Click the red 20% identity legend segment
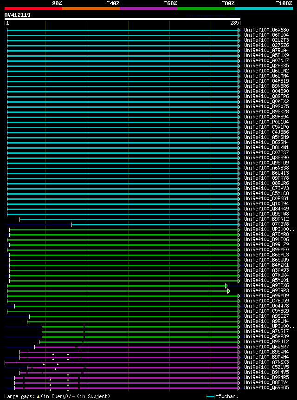 click(x=33, y=8)
